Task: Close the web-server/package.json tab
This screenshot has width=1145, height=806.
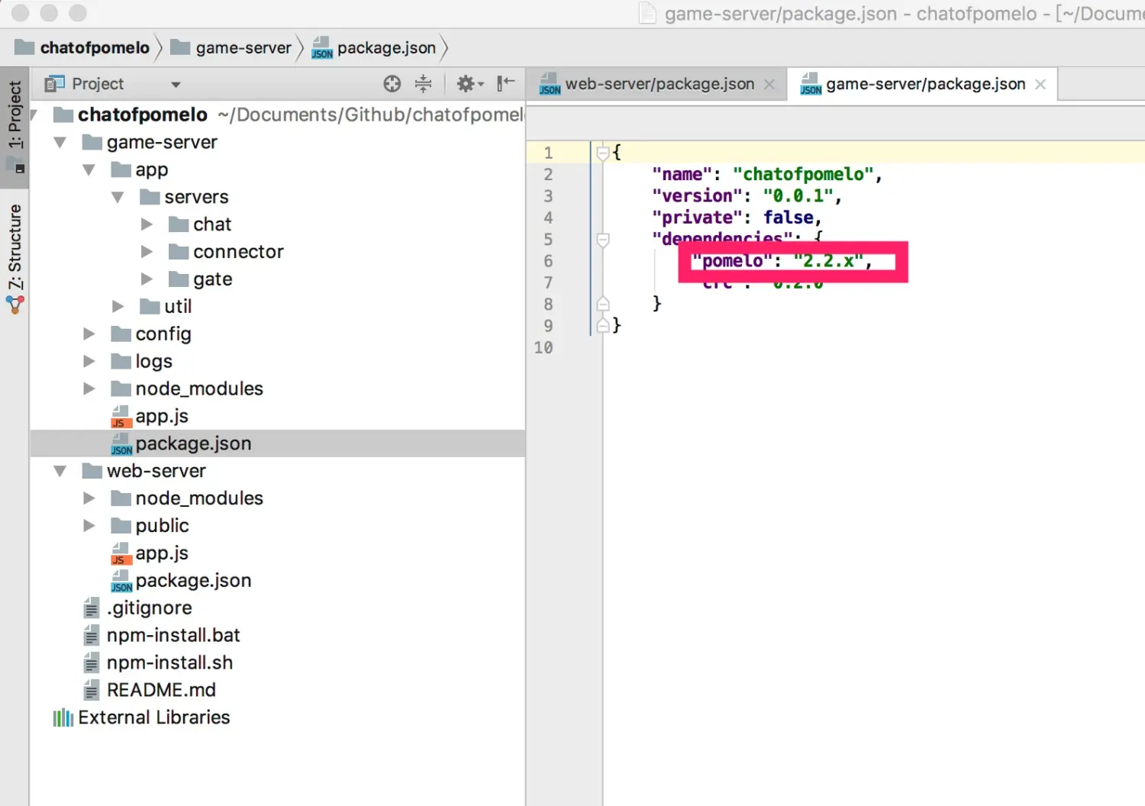Action: pyautogui.click(x=769, y=85)
